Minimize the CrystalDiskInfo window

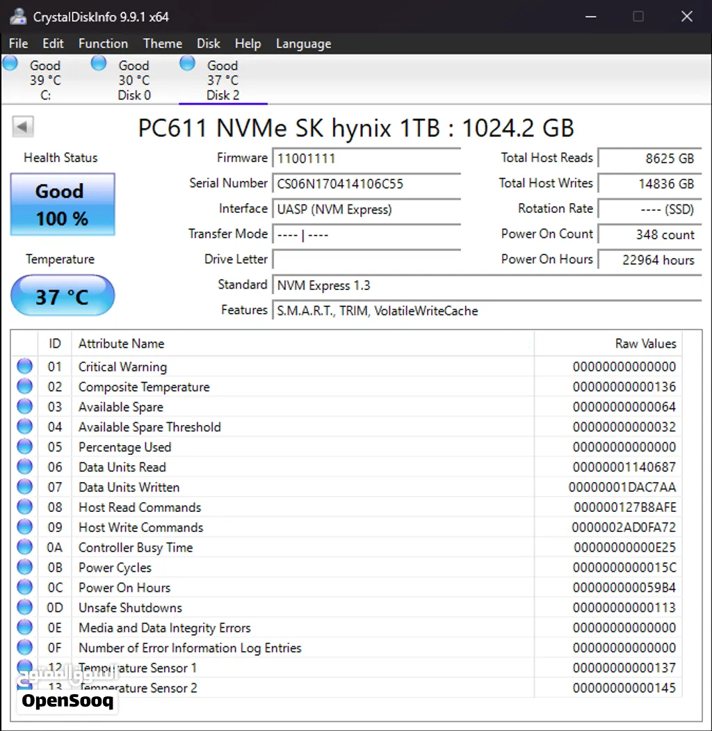coord(591,16)
